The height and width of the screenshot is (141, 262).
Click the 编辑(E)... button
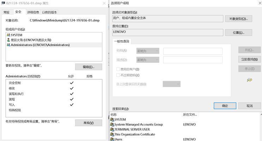[x=89, y=67]
